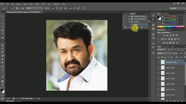This screenshot has height=104, width=186.
Task: Select the Hand tool
Action: (x=2, y=81)
